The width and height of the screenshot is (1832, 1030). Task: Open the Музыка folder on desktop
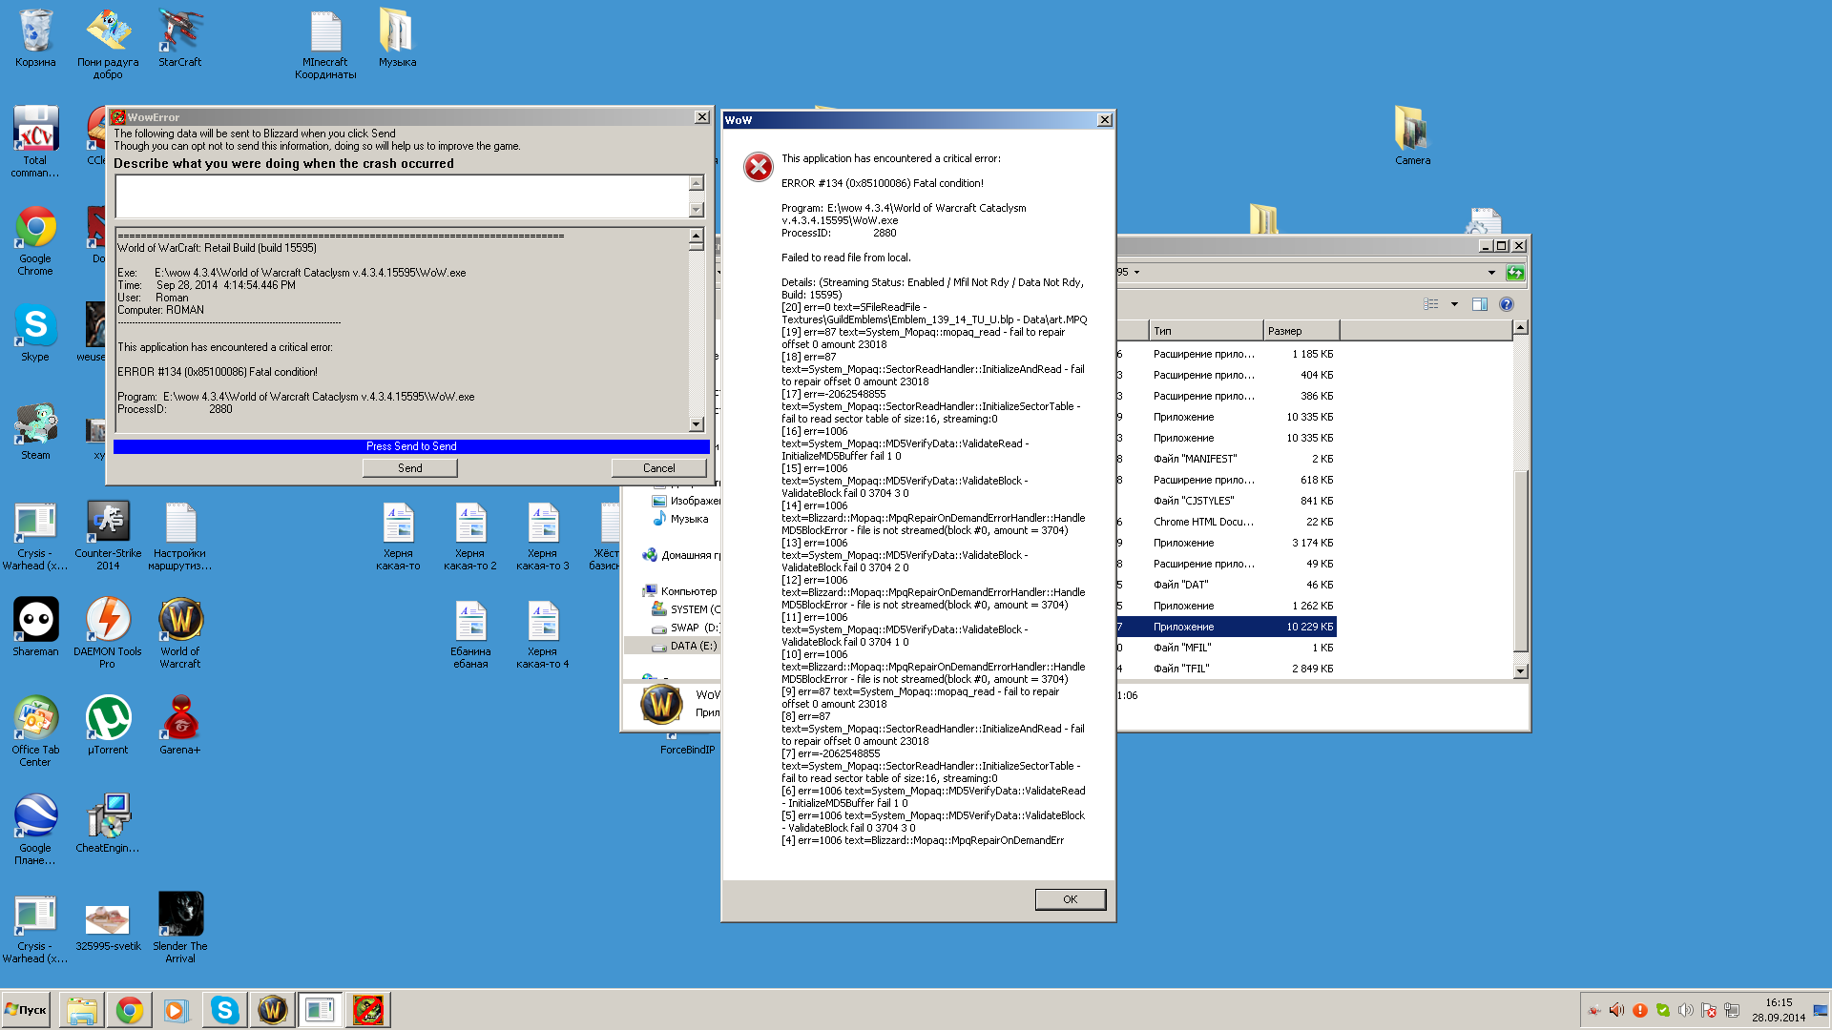(x=397, y=38)
